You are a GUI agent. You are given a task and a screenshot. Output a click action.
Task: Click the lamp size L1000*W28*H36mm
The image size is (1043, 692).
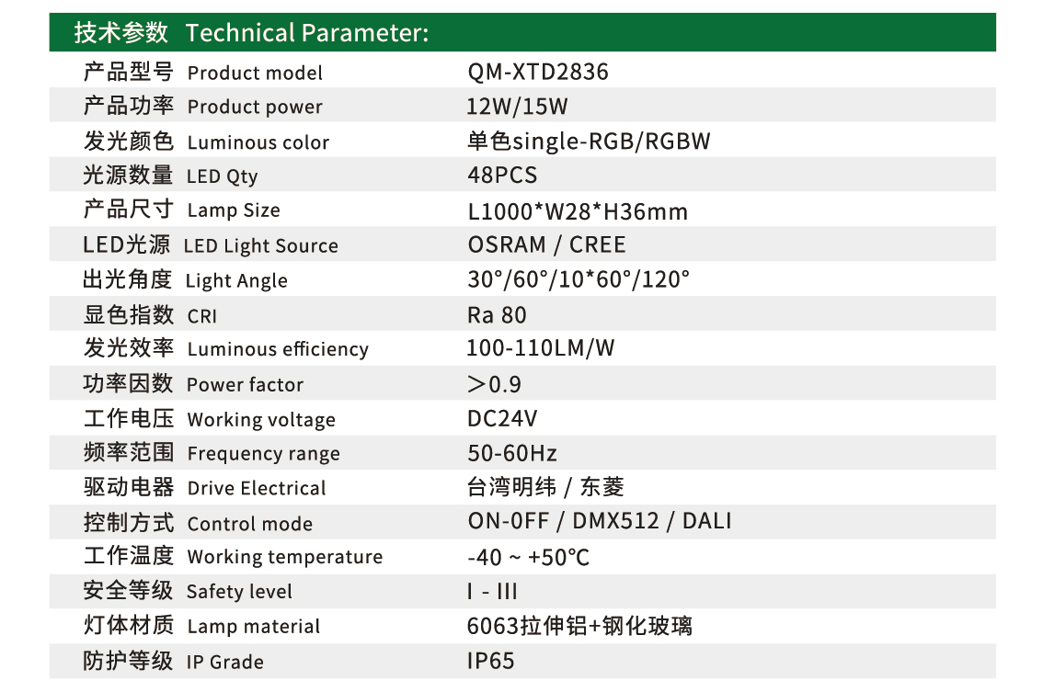tap(578, 211)
